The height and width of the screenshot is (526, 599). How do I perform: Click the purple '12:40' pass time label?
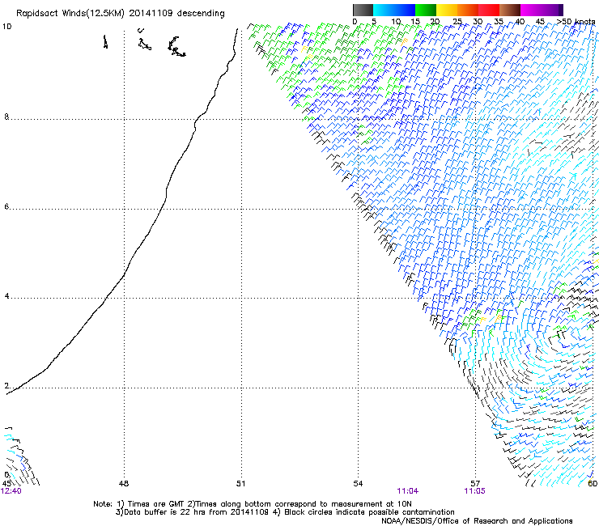[11, 491]
